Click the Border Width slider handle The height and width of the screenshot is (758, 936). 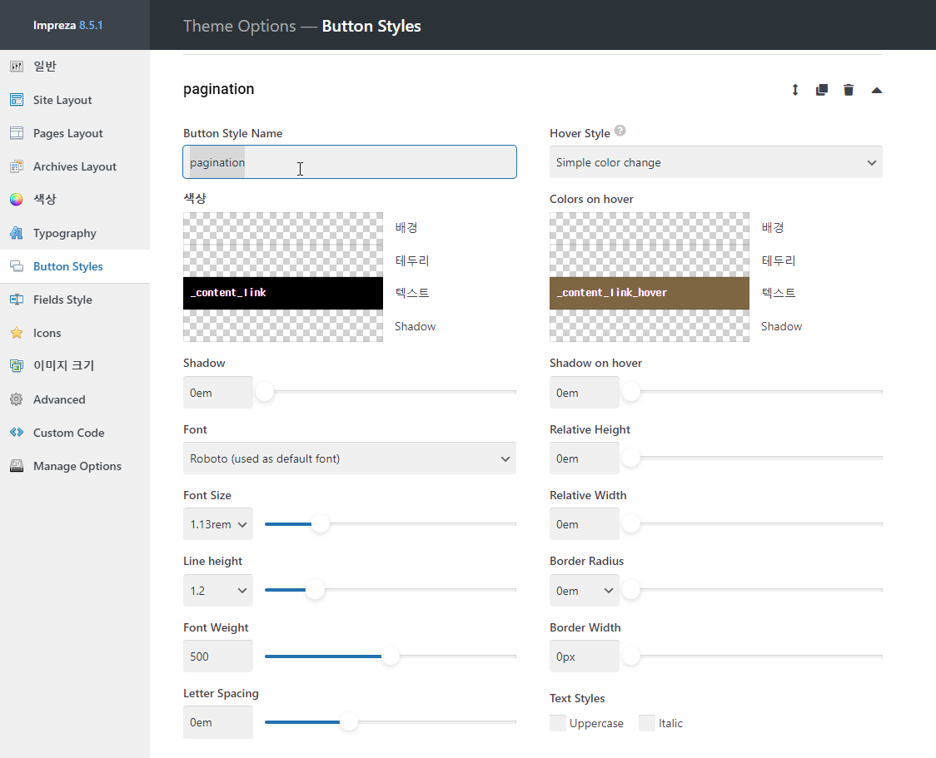pyautogui.click(x=631, y=656)
